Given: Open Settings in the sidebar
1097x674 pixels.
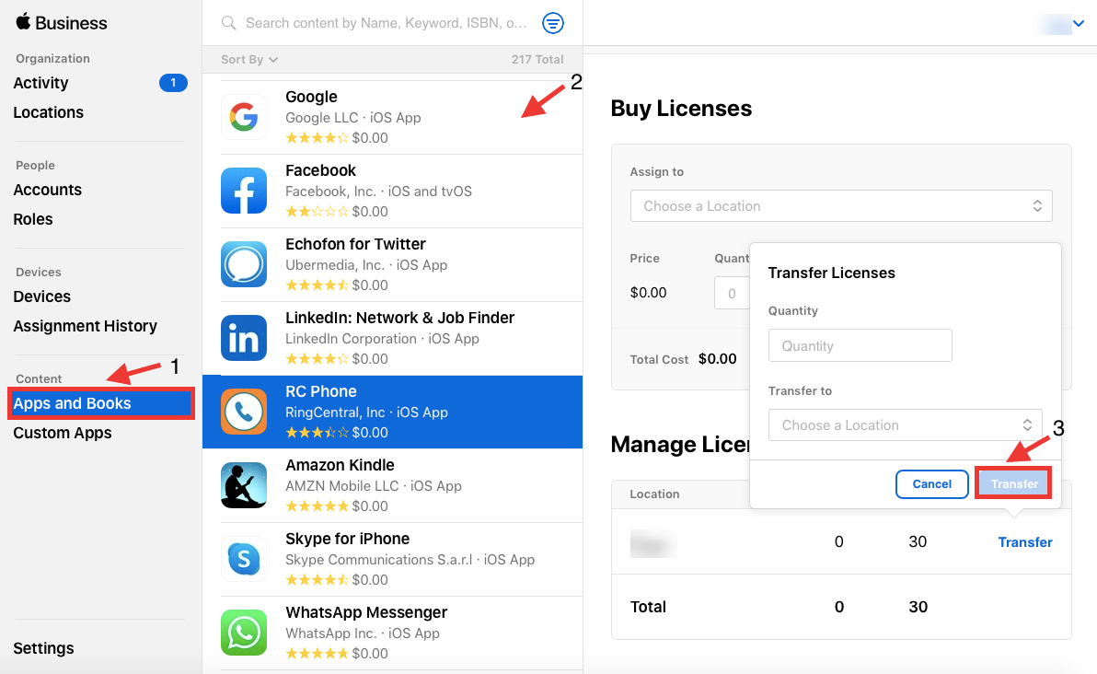Looking at the screenshot, I should pyautogui.click(x=43, y=648).
